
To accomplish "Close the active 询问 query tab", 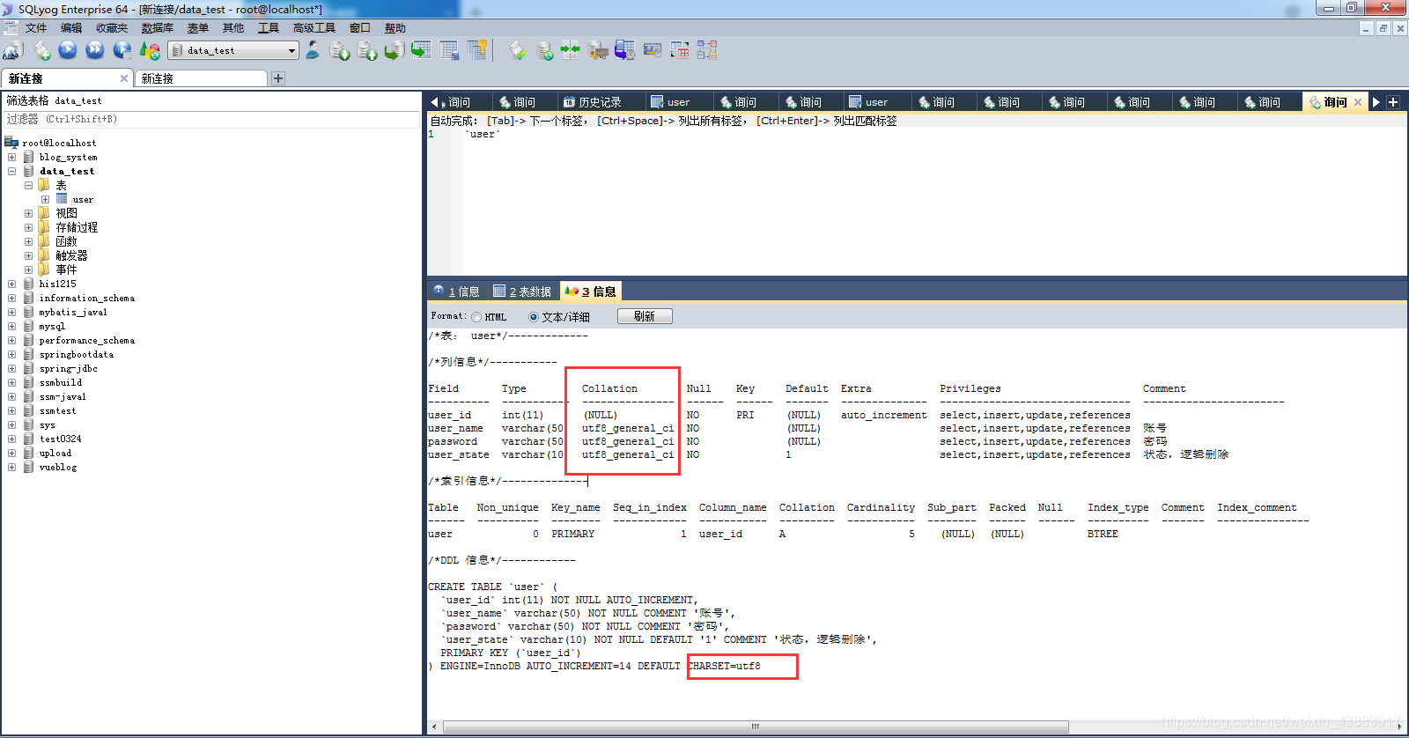I will point(1358,102).
